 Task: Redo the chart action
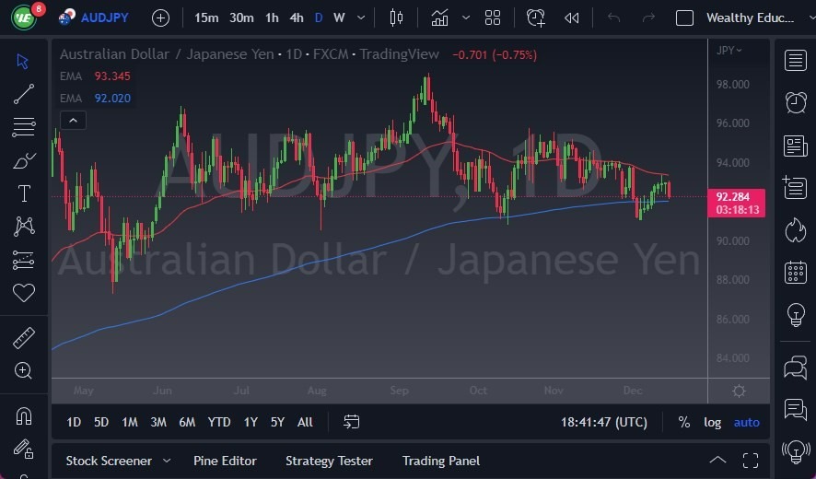(x=648, y=18)
